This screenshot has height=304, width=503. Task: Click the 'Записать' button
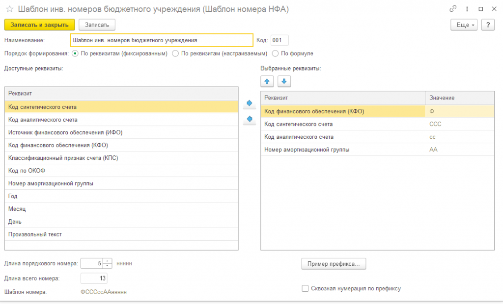97,25
